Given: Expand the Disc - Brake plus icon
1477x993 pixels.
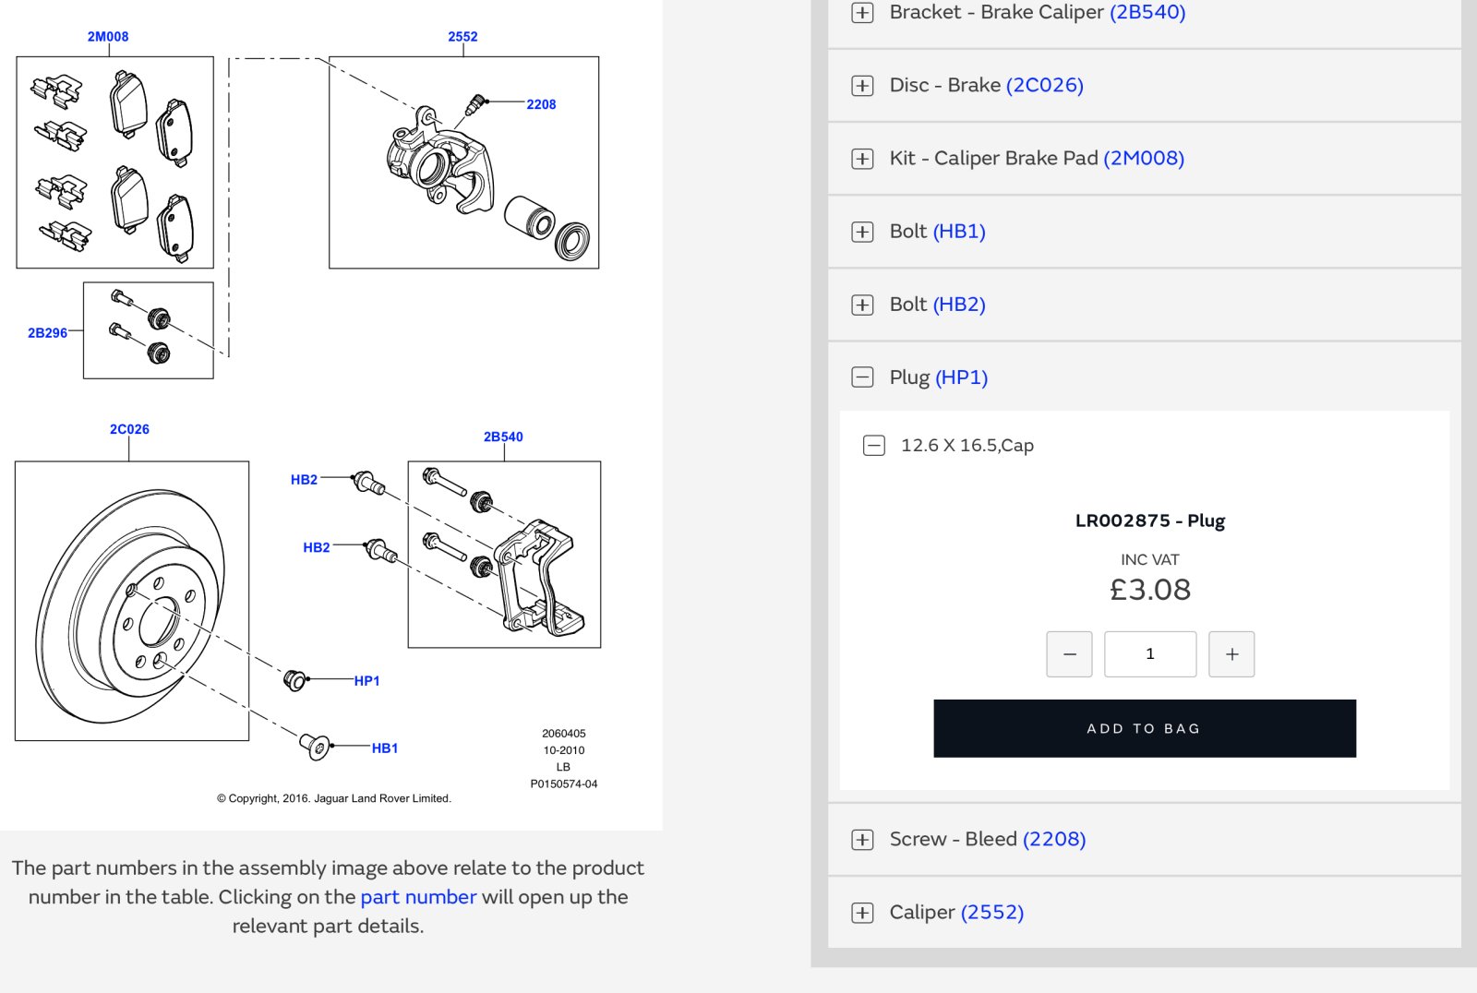Looking at the screenshot, I should [862, 85].
